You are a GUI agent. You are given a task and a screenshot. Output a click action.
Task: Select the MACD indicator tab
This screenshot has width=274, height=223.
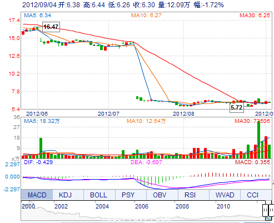pos(37,195)
